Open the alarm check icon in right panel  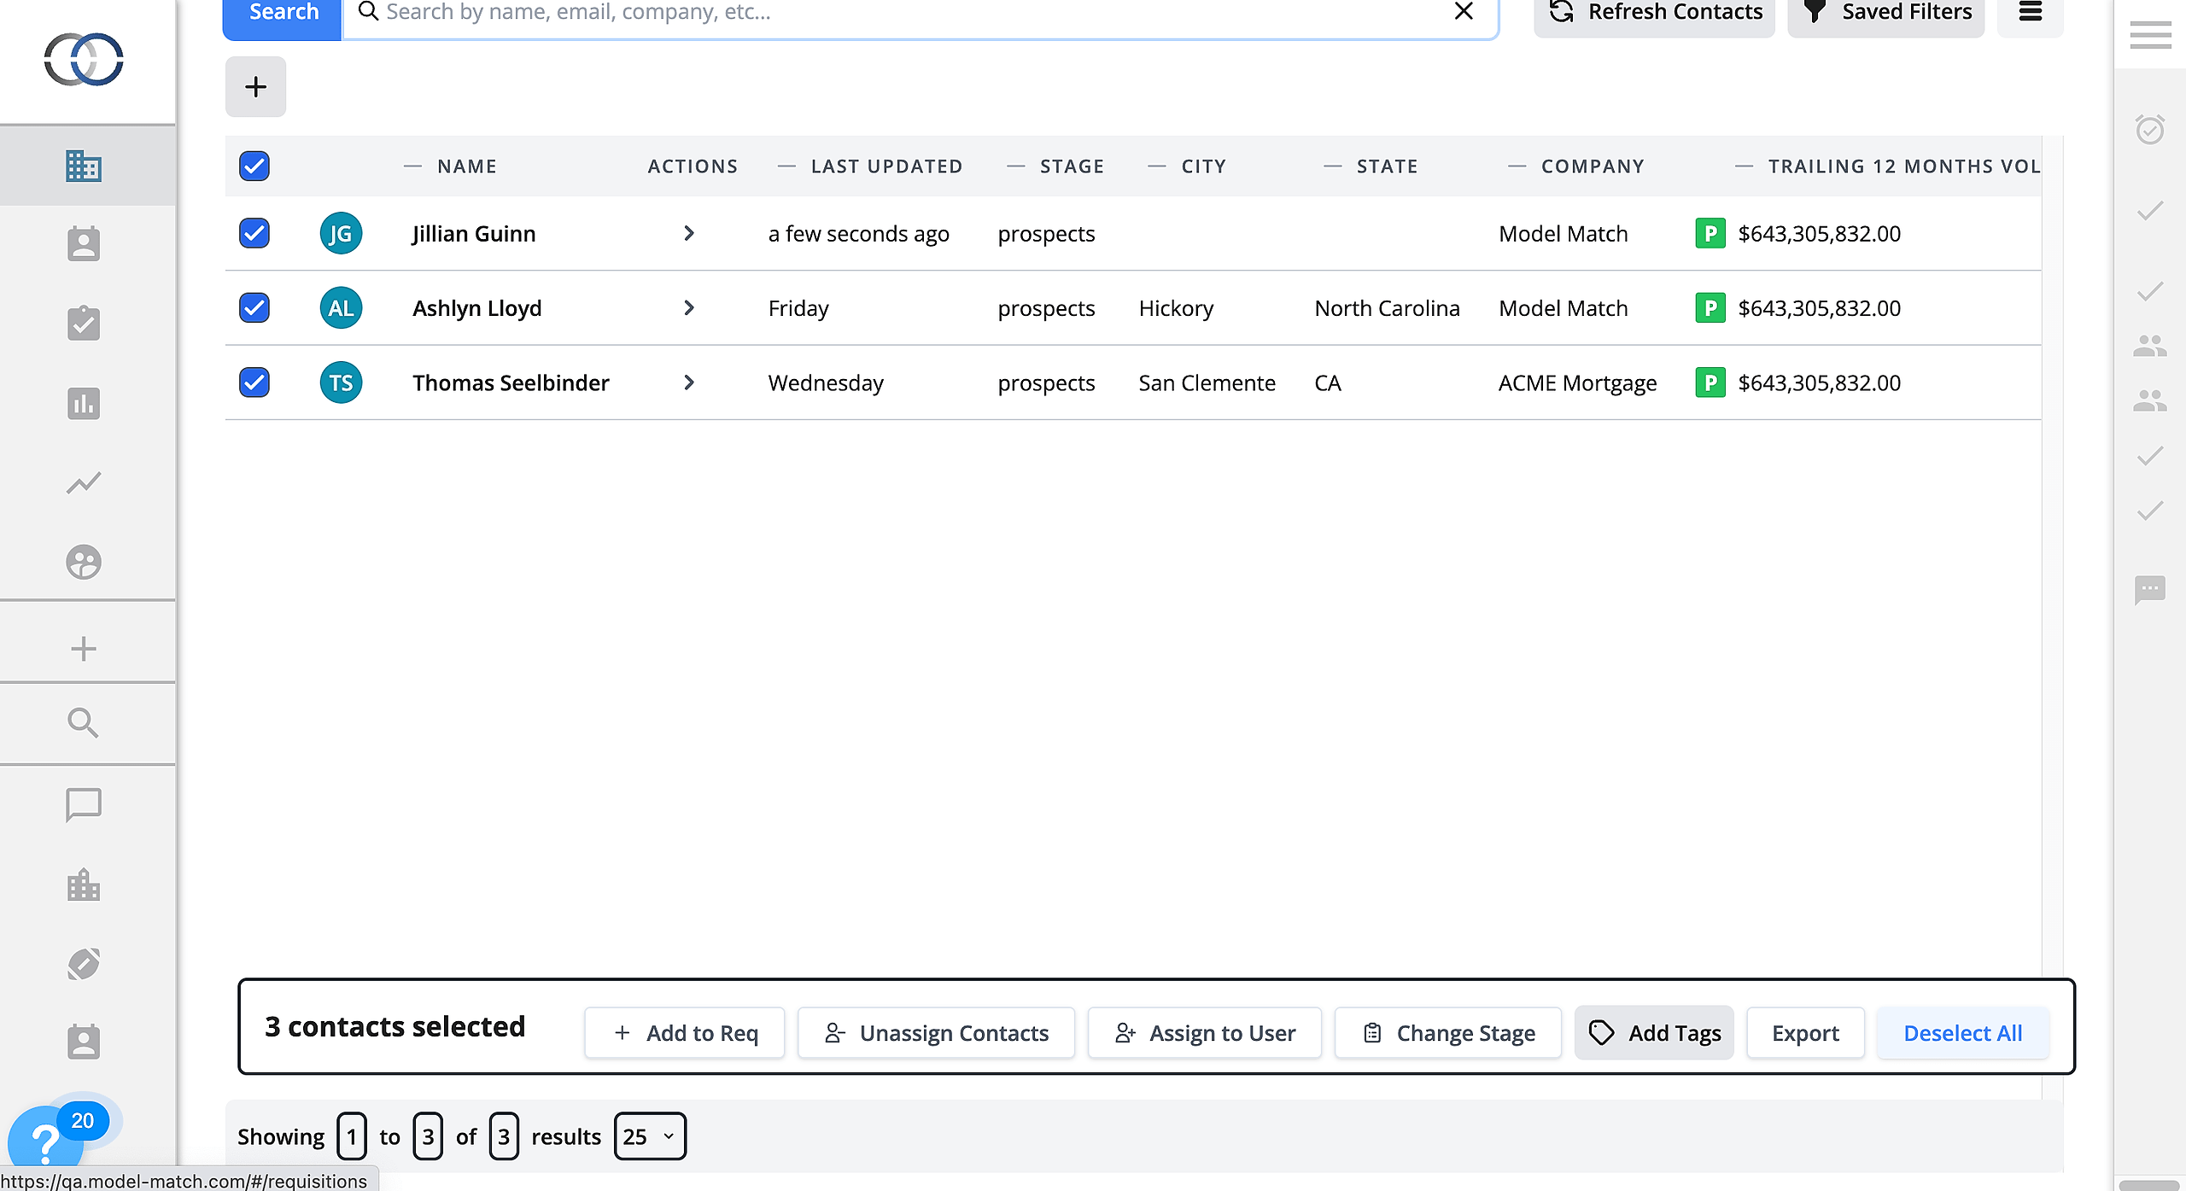[2149, 130]
